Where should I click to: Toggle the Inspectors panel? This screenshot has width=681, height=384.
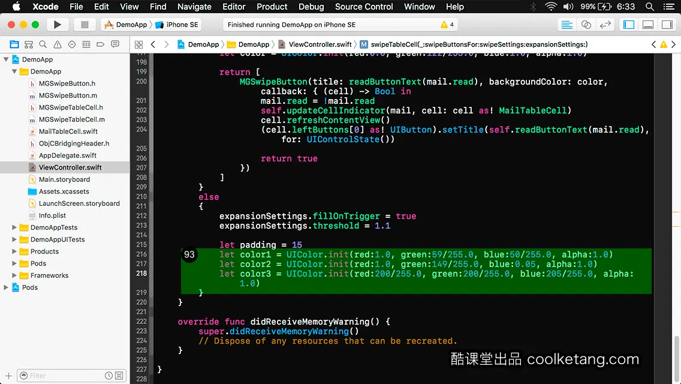[667, 25]
